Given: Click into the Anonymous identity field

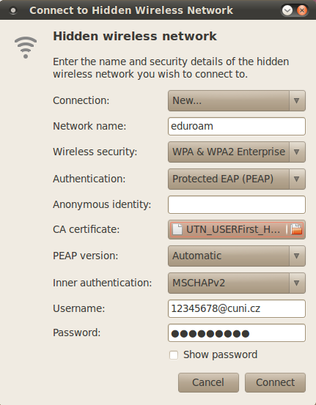Looking at the screenshot, I should pyautogui.click(x=237, y=204).
